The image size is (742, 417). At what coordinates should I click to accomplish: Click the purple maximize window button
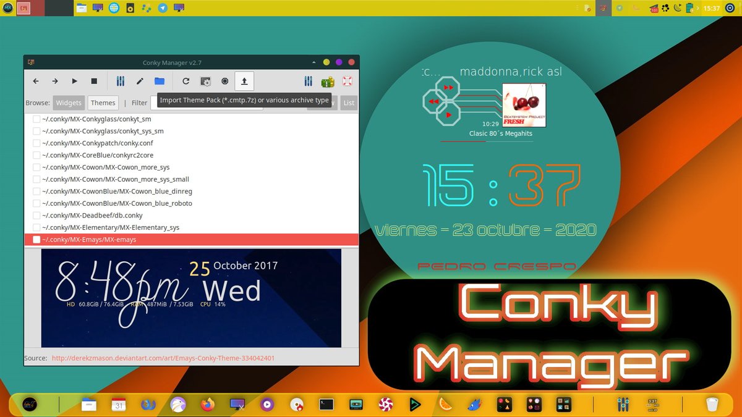click(x=339, y=62)
